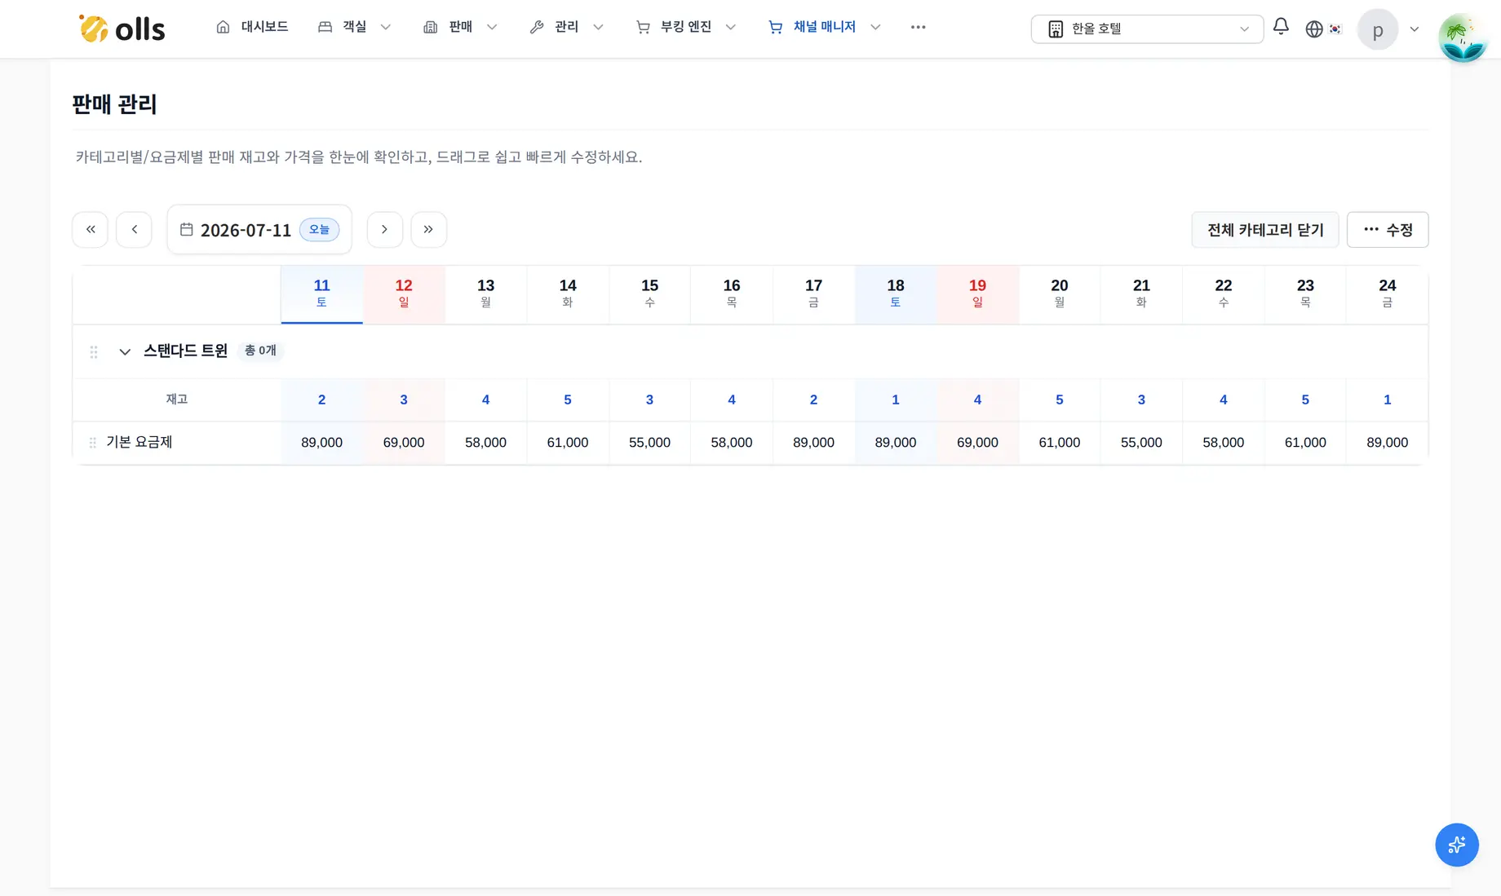Click the 69,000 price for day 19
This screenshot has width=1501, height=896.
977,443
